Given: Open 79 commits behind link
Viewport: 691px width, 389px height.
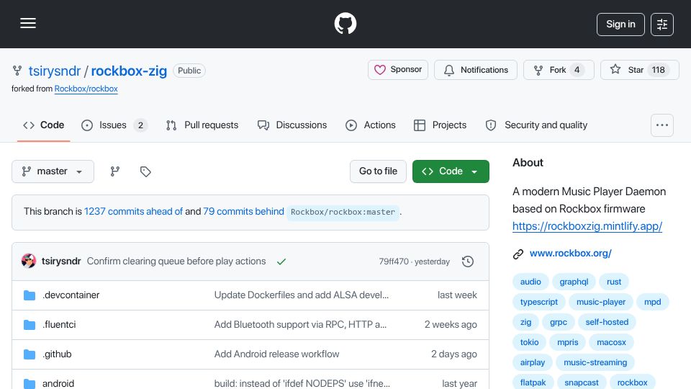Looking at the screenshot, I should (x=243, y=211).
